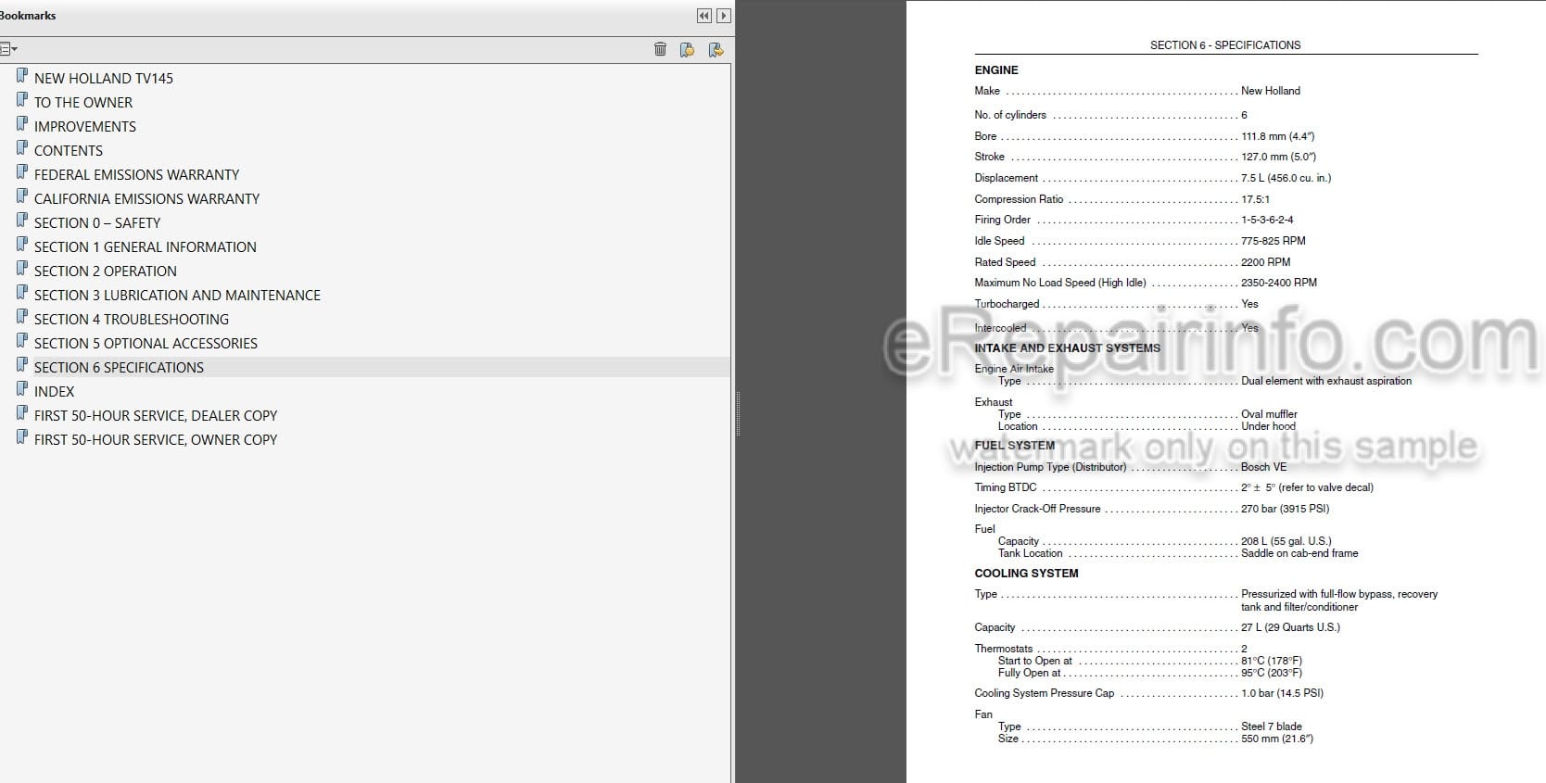The height and width of the screenshot is (783, 1546).
Task: Go to the INDEX bookmark
Action: [55, 392]
